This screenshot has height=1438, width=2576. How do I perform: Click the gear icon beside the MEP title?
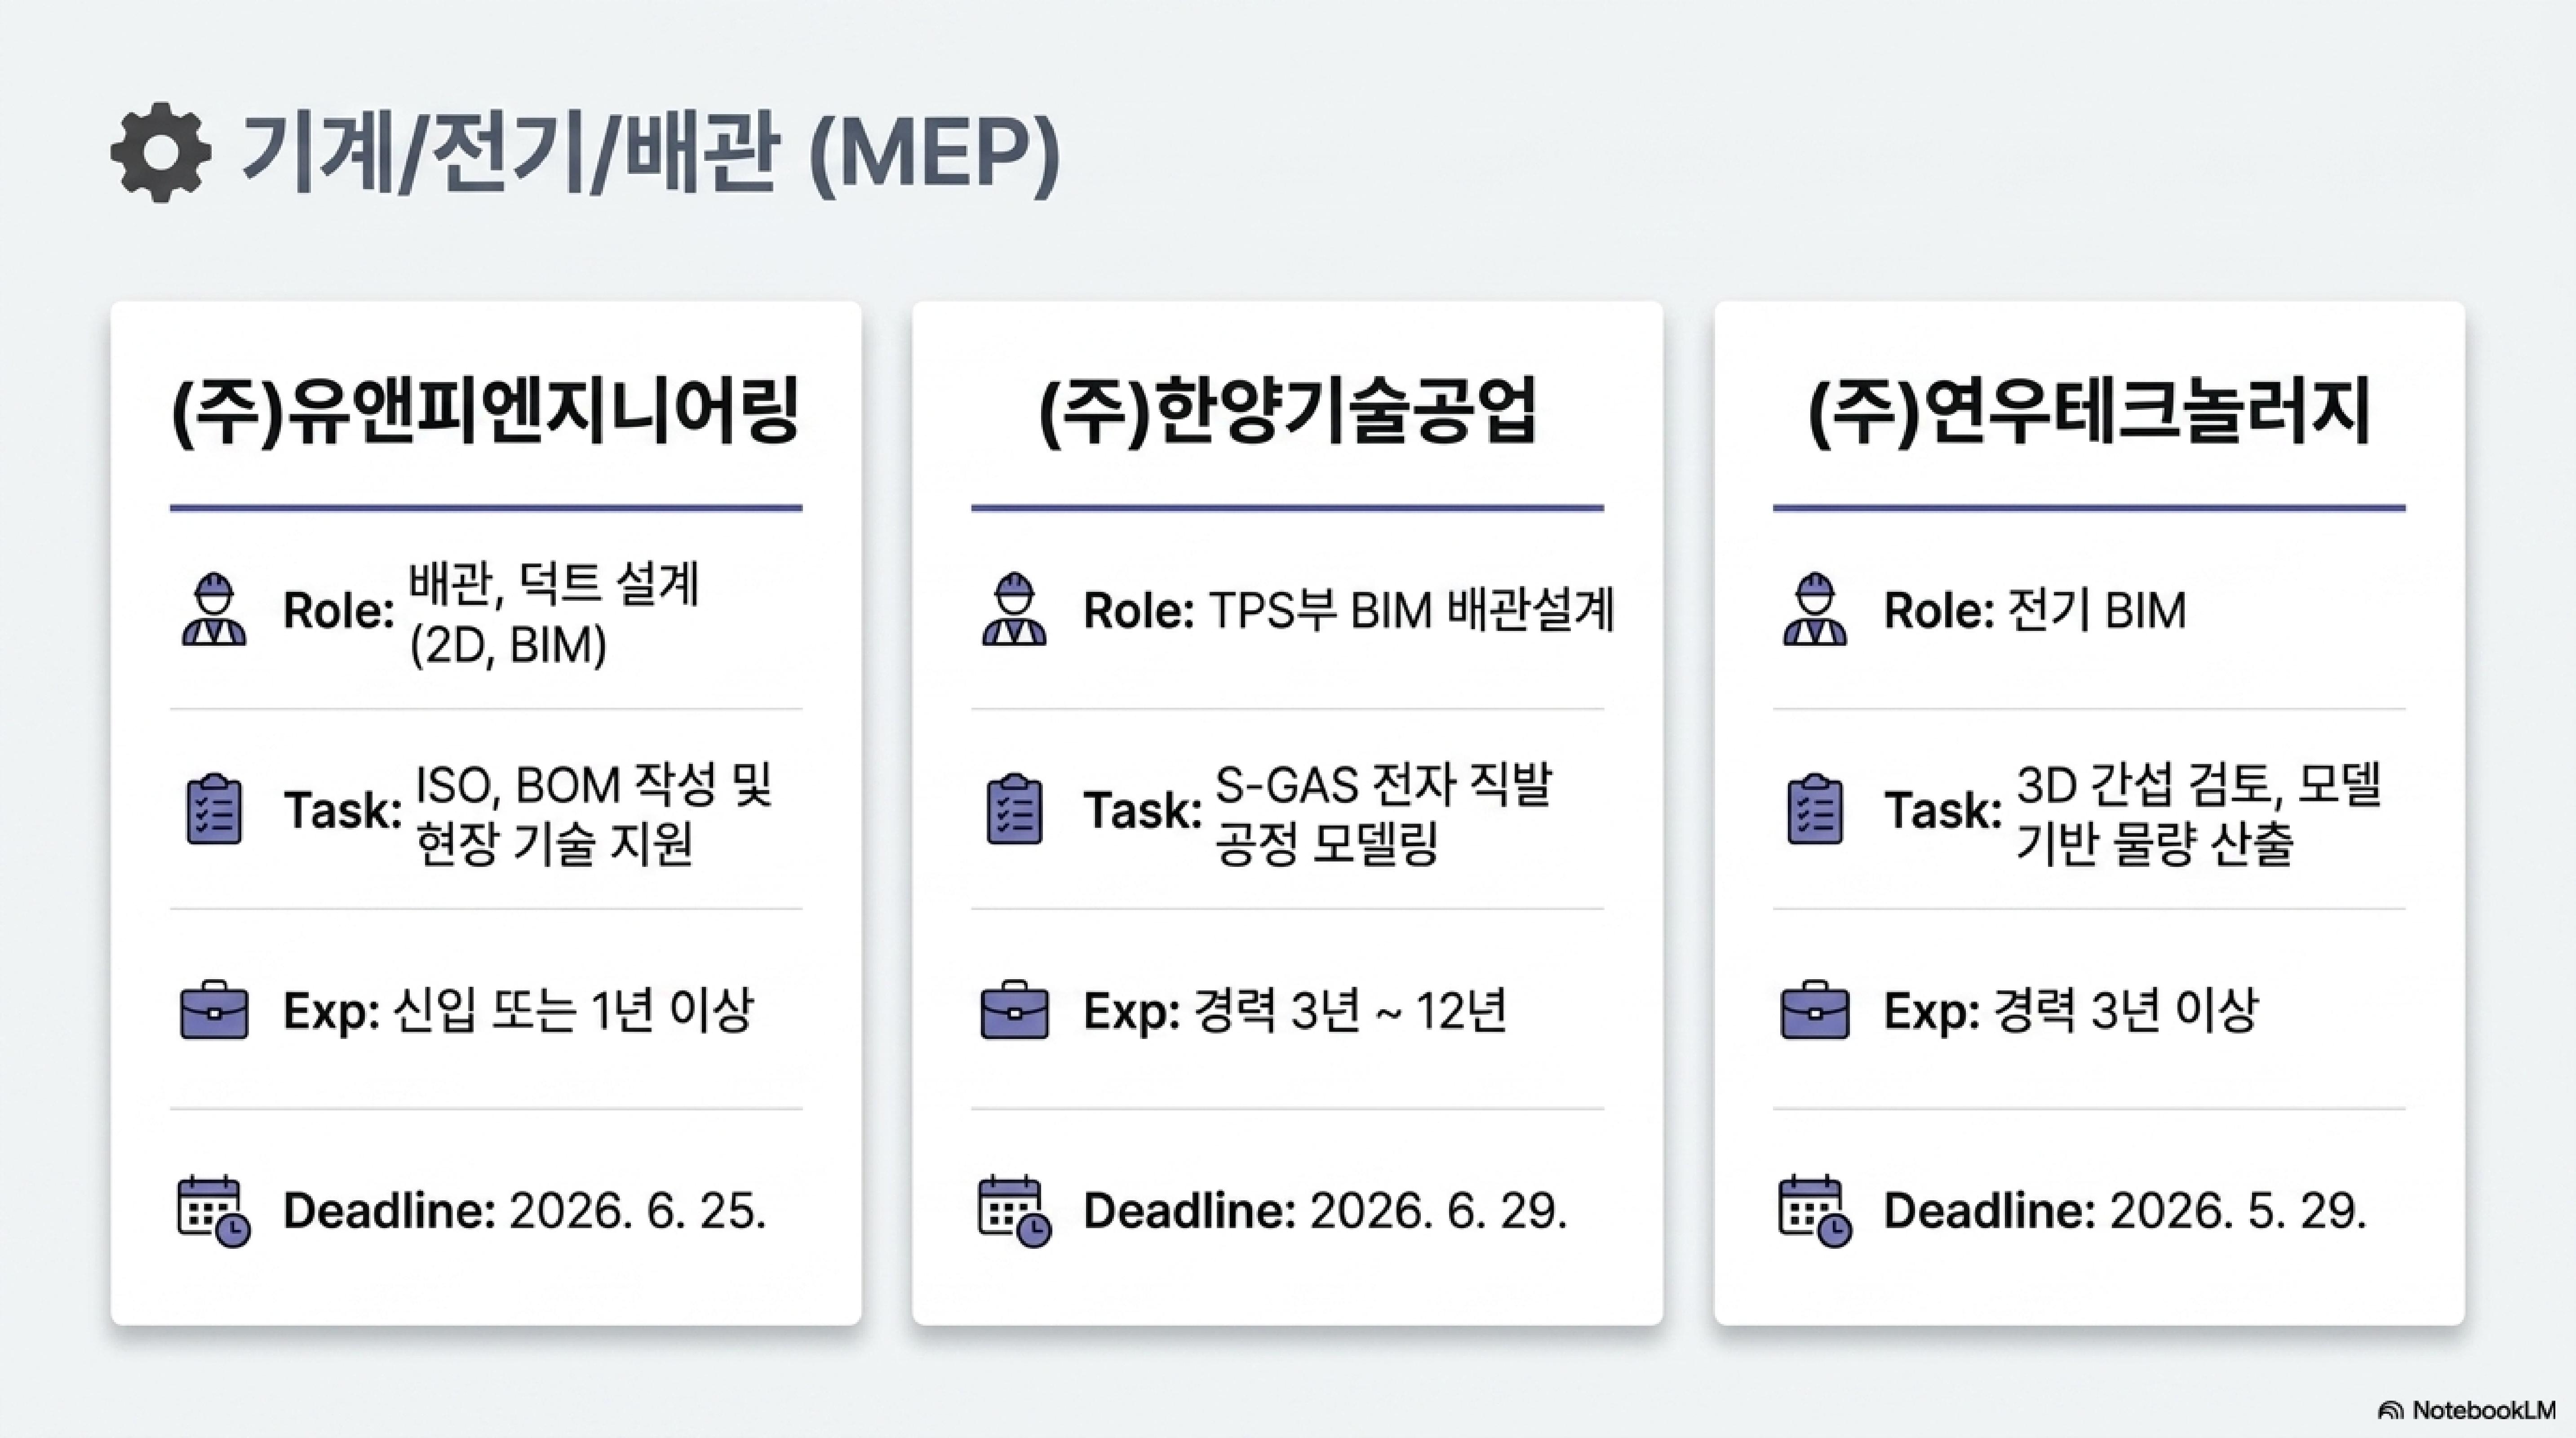pos(161,152)
